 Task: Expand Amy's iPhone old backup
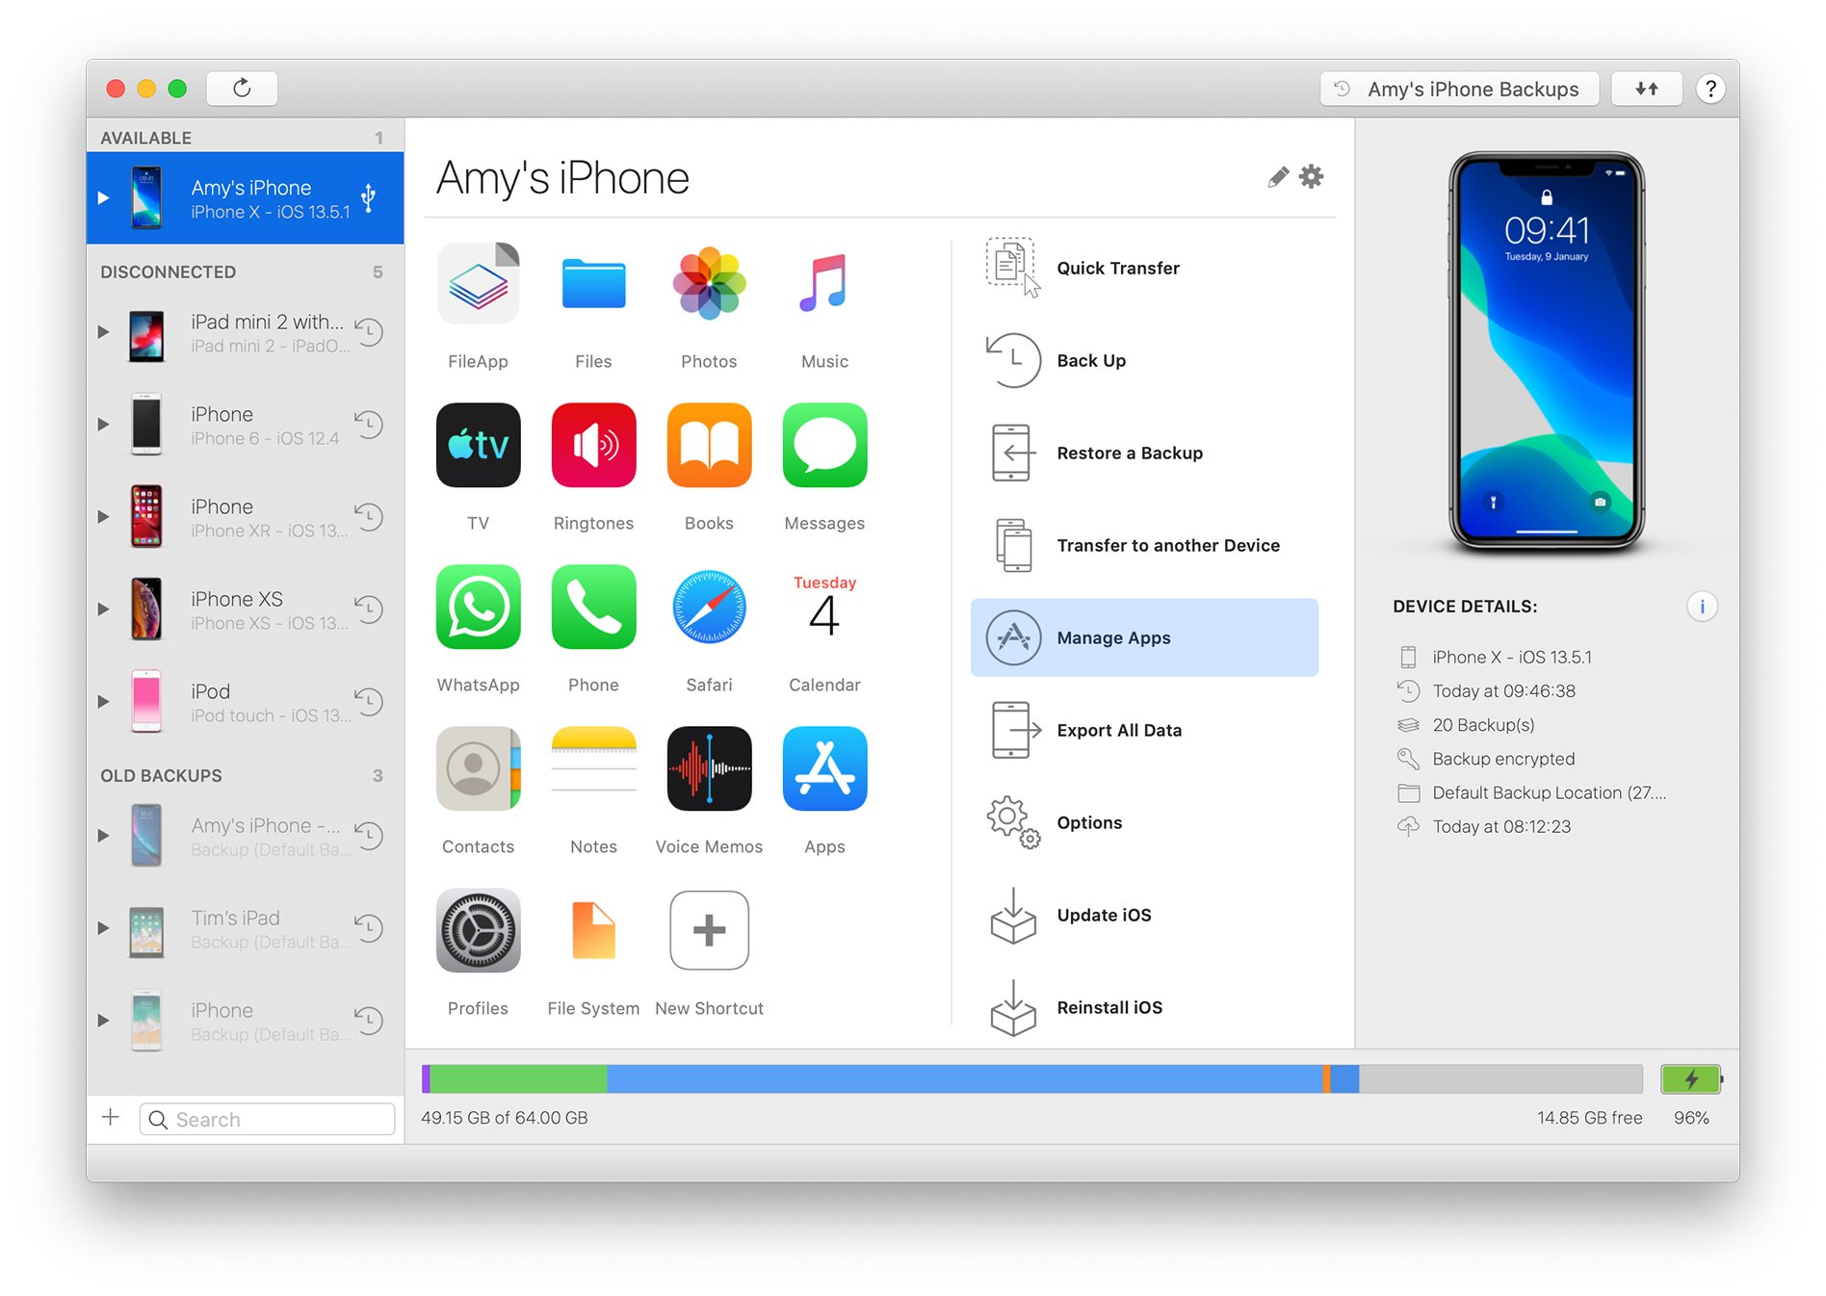tap(103, 835)
